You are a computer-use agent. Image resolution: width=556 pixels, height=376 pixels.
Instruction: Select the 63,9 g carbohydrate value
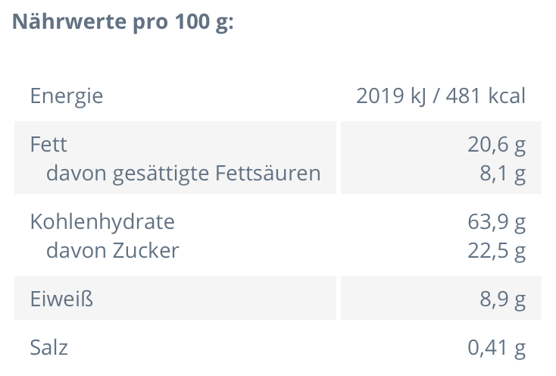point(496,221)
